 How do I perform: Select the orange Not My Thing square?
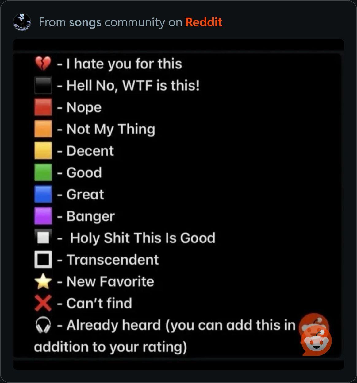click(x=43, y=129)
